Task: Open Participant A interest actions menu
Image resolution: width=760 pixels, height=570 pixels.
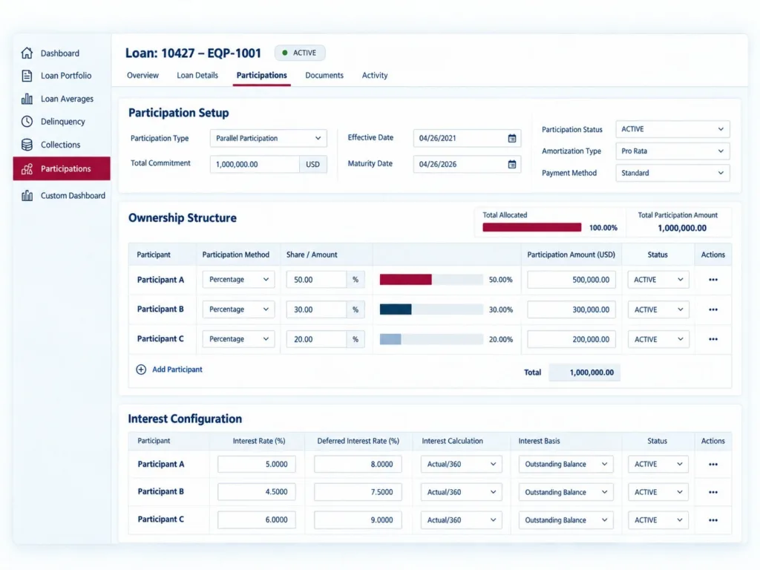Action: click(713, 465)
